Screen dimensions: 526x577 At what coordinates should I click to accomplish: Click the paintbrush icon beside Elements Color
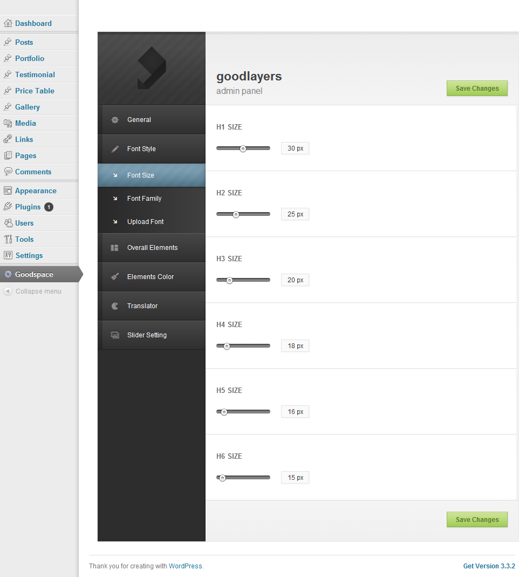115,276
